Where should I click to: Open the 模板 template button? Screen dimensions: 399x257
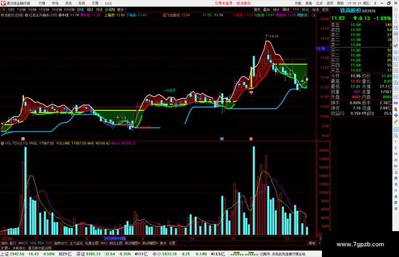[312, 243]
